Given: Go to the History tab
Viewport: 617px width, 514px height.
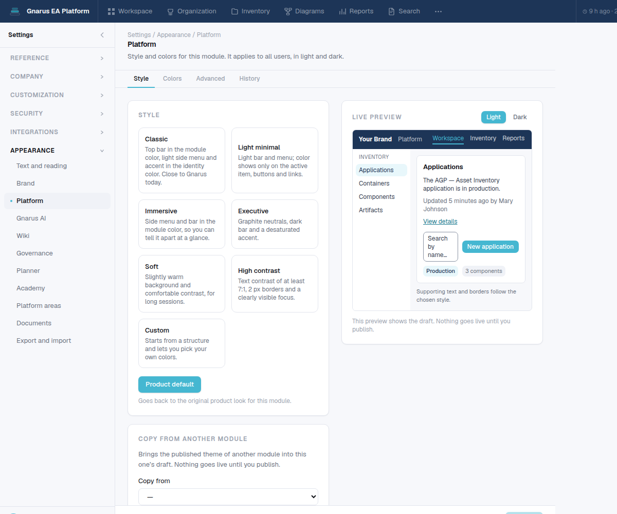Looking at the screenshot, I should 249,79.
